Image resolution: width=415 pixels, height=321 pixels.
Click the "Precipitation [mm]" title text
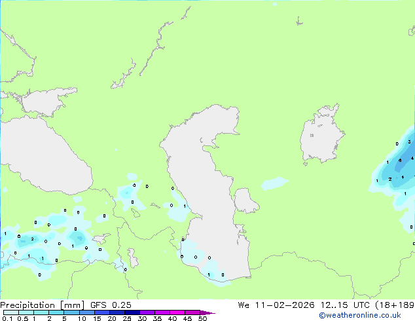click(42, 305)
